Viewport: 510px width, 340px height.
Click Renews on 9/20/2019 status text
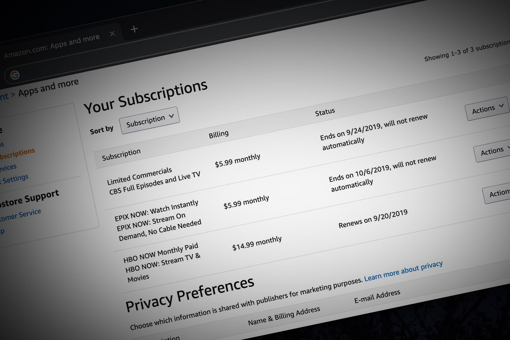pos(373,219)
